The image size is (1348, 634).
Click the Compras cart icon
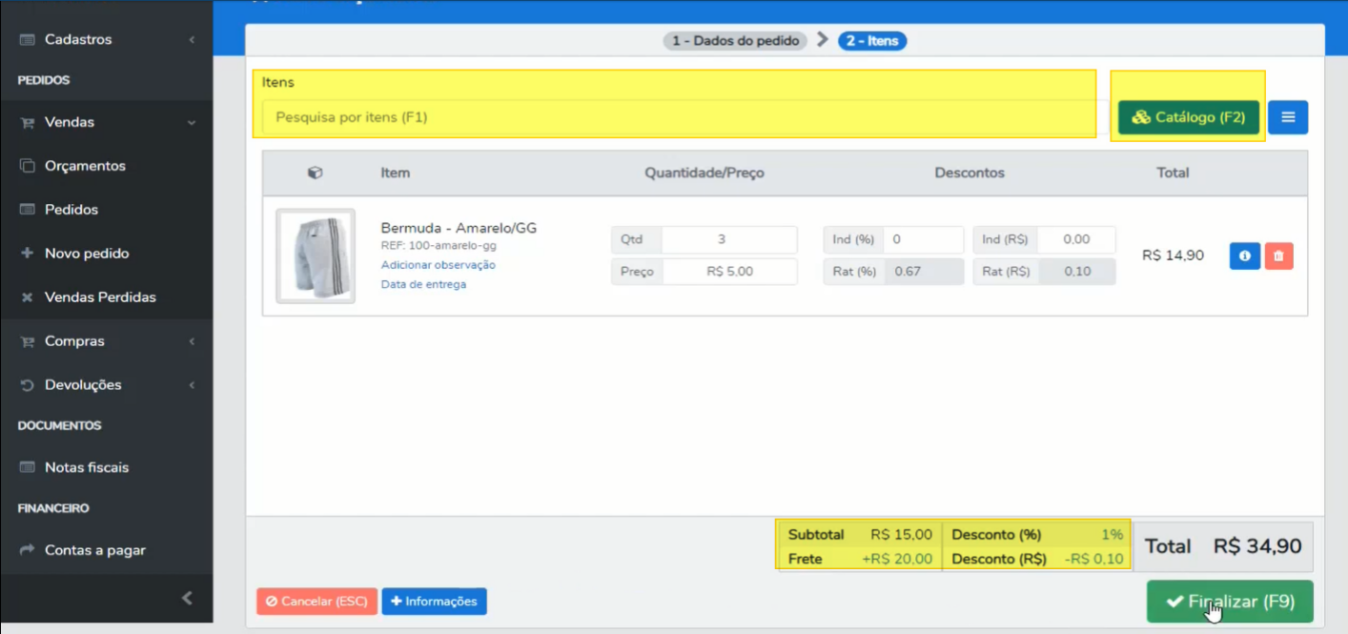click(x=27, y=341)
